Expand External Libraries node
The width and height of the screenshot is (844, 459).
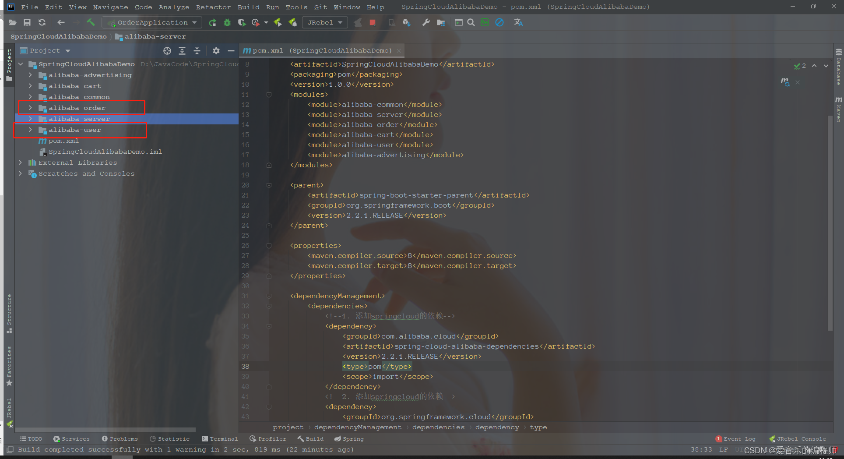tap(20, 162)
